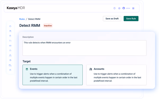Open the users icon in sidebar
The height and width of the screenshot is (99, 159).
point(10,31)
